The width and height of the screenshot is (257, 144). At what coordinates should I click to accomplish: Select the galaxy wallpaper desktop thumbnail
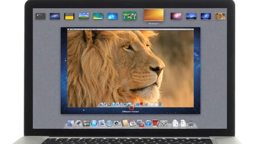[x=55, y=16]
